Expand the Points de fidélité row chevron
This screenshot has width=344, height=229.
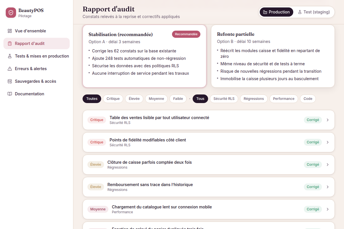tap(328, 142)
